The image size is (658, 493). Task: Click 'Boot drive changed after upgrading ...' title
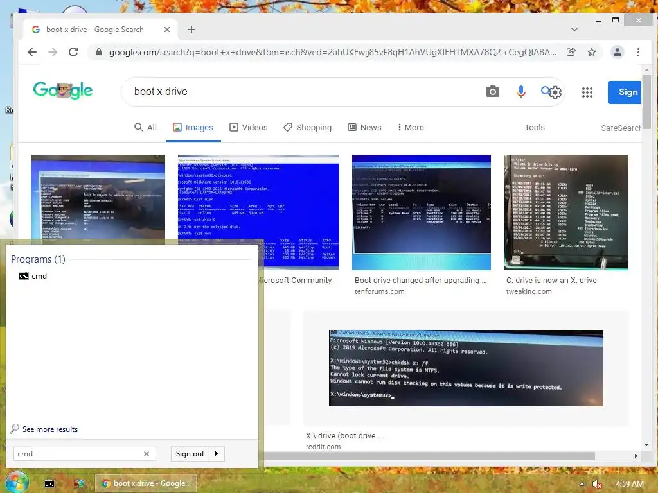pos(420,281)
